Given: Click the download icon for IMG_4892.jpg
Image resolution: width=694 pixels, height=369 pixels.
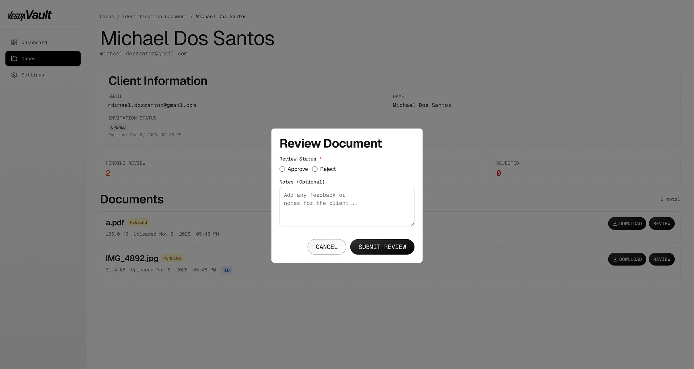Looking at the screenshot, I should 615,259.
